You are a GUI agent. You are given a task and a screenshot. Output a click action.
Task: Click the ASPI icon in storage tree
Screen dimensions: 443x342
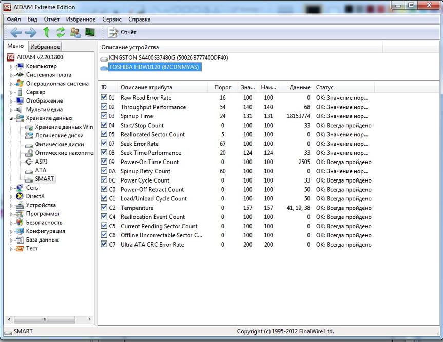29,162
